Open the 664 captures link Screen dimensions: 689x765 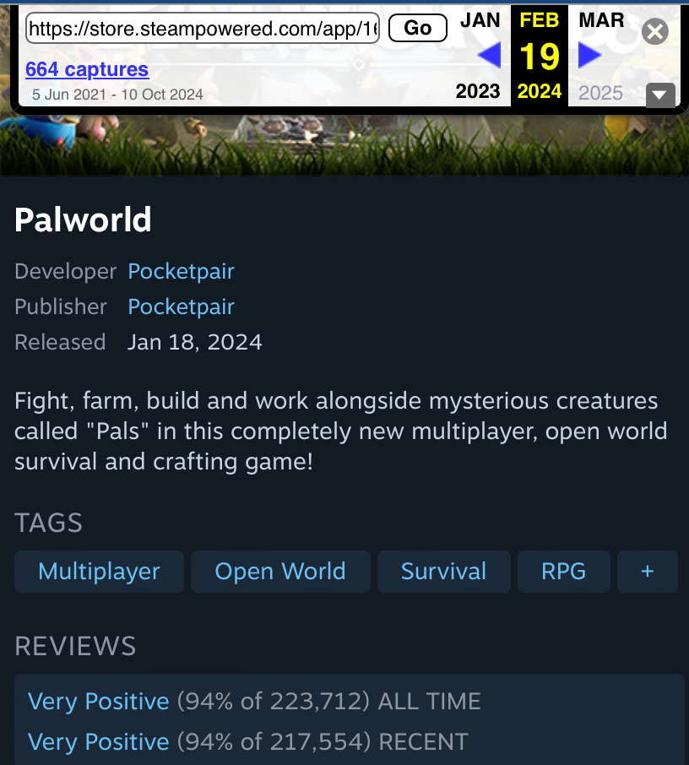tap(87, 69)
